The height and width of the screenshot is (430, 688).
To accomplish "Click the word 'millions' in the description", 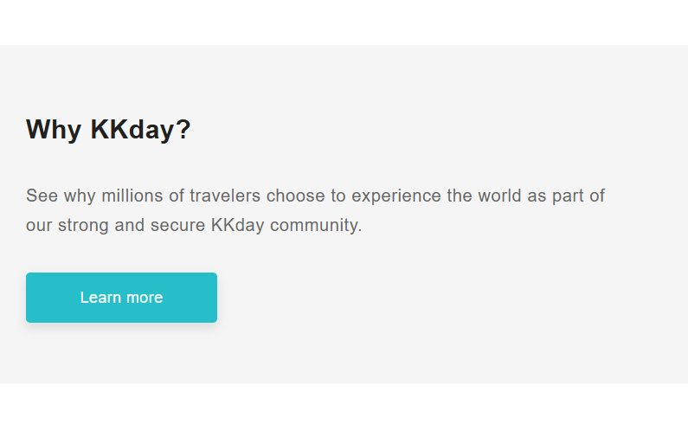I will 132,196.
